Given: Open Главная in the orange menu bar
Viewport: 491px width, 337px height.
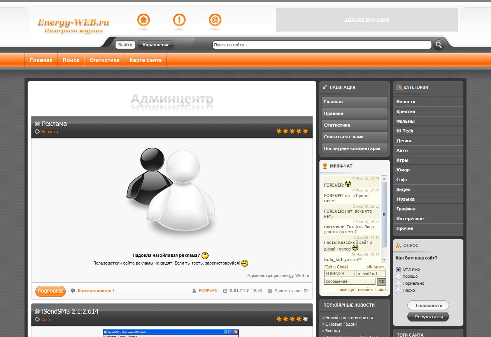Looking at the screenshot, I should (x=41, y=60).
